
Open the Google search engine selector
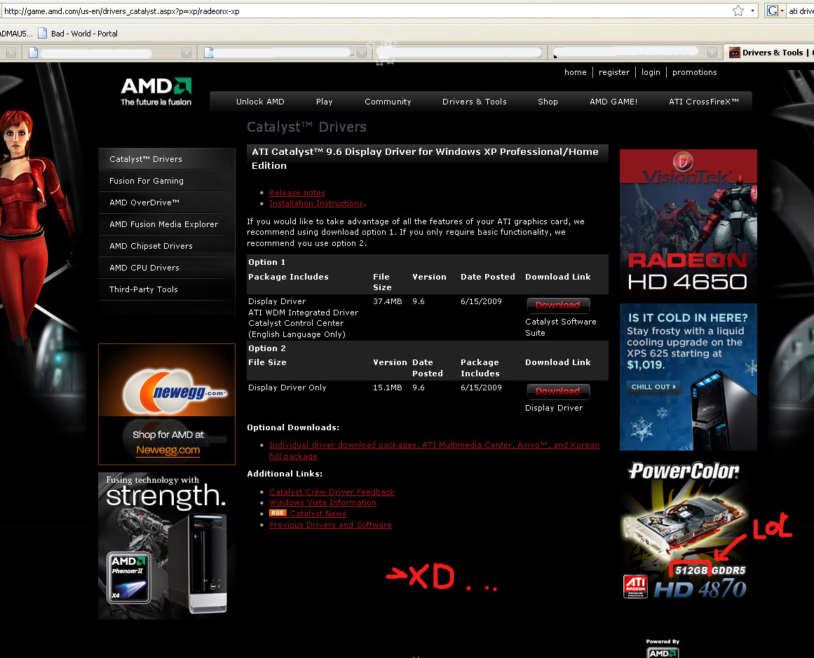(774, 11)
